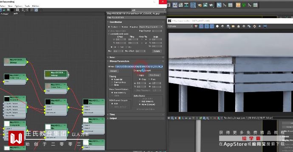Screen dimensions: 293x152
Task: Open the Rendered Frame Window toolbar icon
Action: [206, 5]
